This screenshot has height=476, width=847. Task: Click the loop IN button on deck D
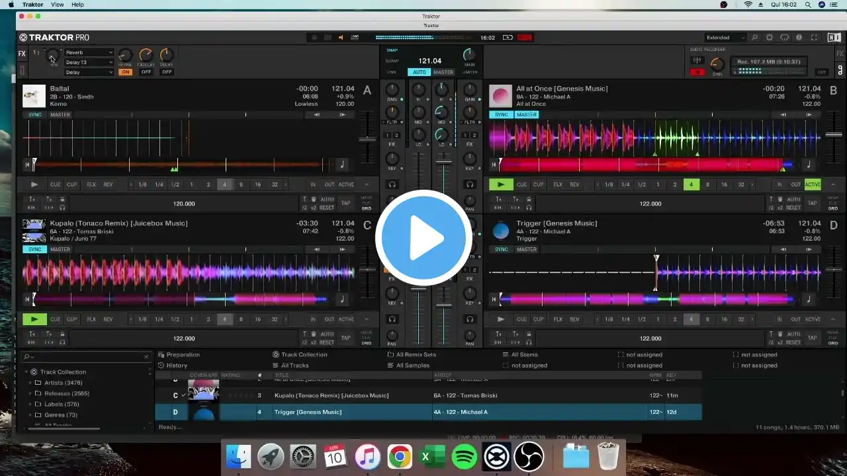(779, 319)
